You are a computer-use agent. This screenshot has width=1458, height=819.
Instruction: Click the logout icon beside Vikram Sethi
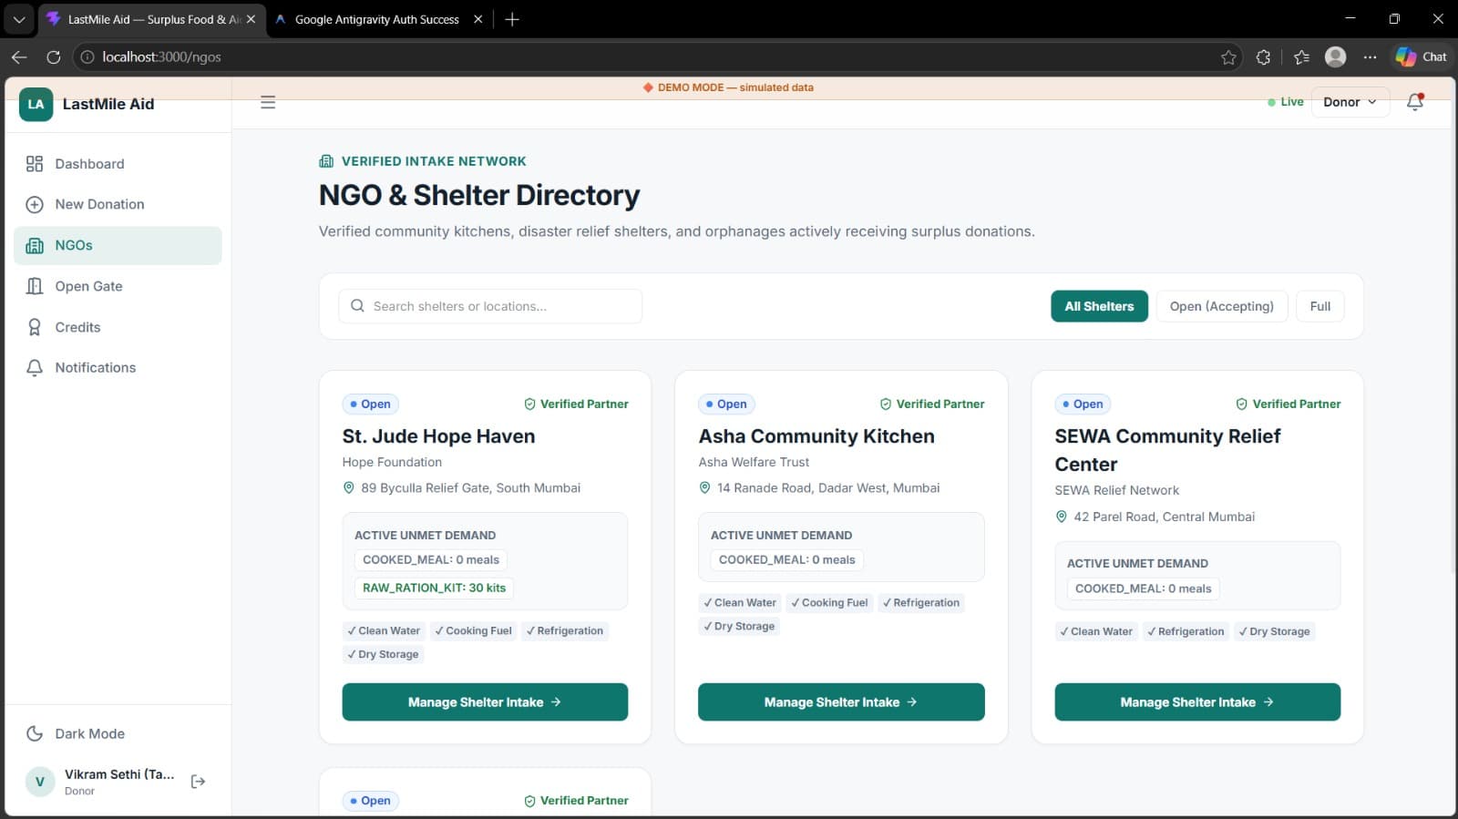[198, 782]
